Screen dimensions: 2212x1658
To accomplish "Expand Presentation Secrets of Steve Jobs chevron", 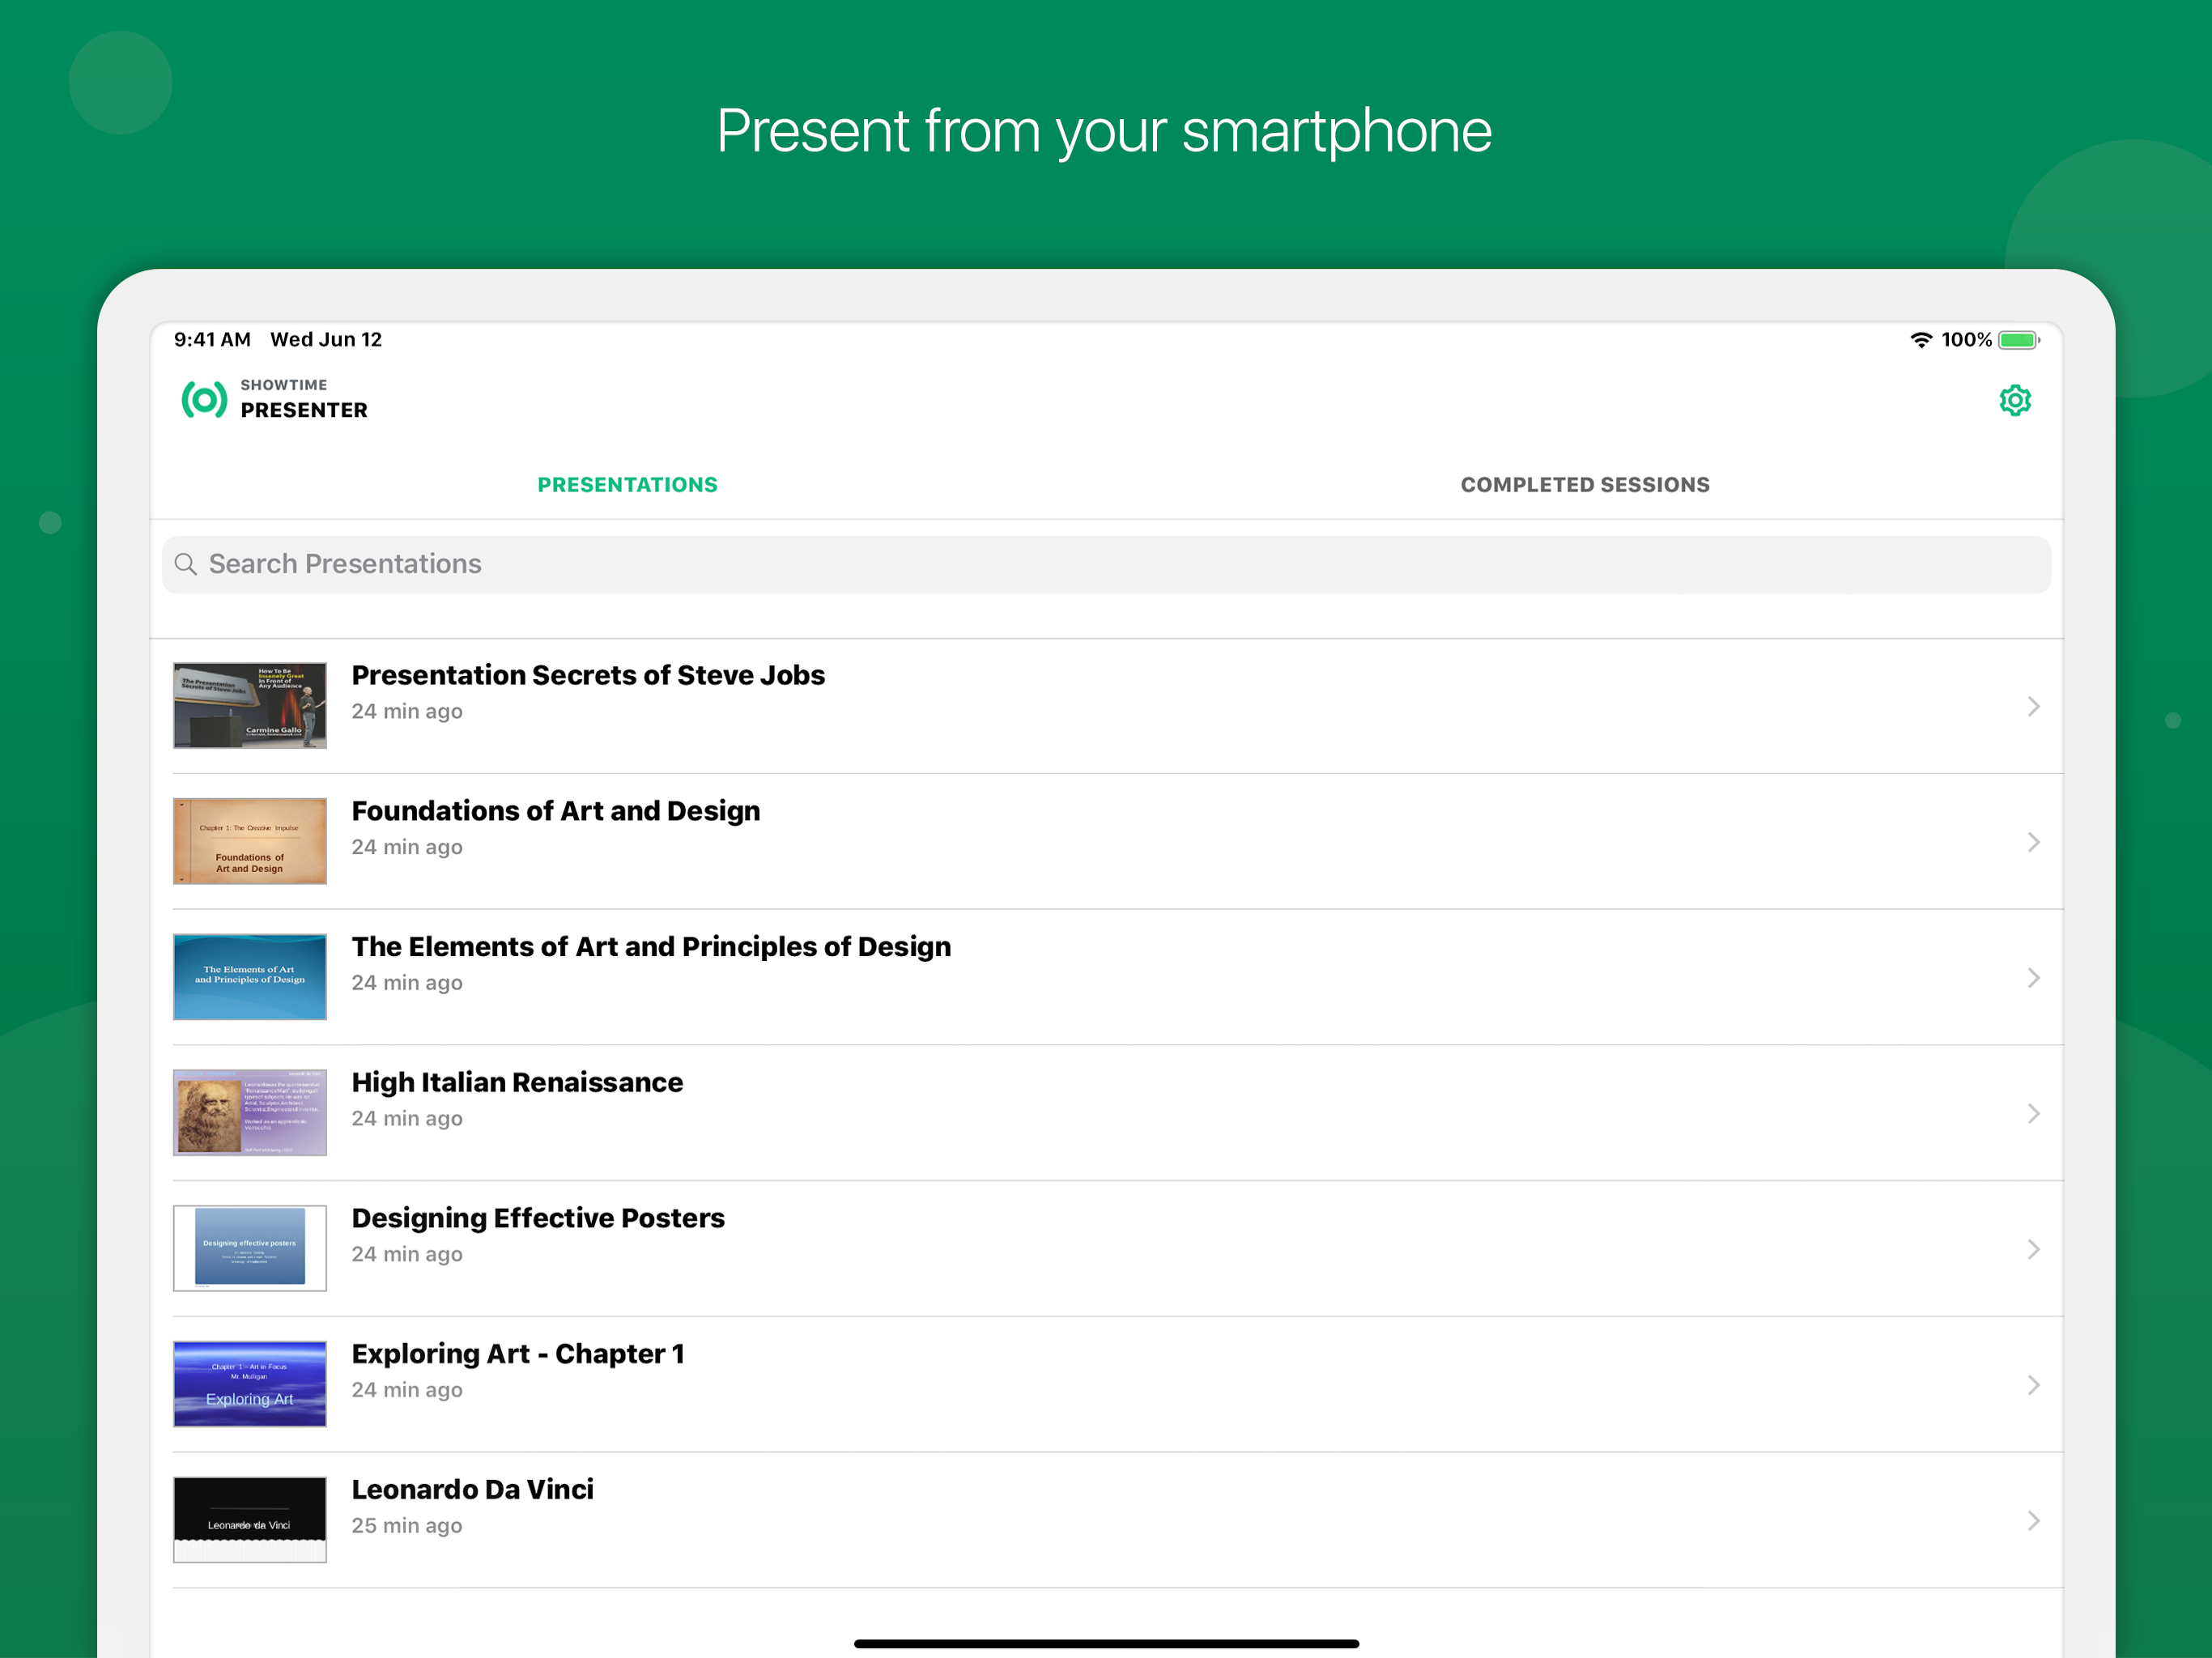I will pos(2033,706).
